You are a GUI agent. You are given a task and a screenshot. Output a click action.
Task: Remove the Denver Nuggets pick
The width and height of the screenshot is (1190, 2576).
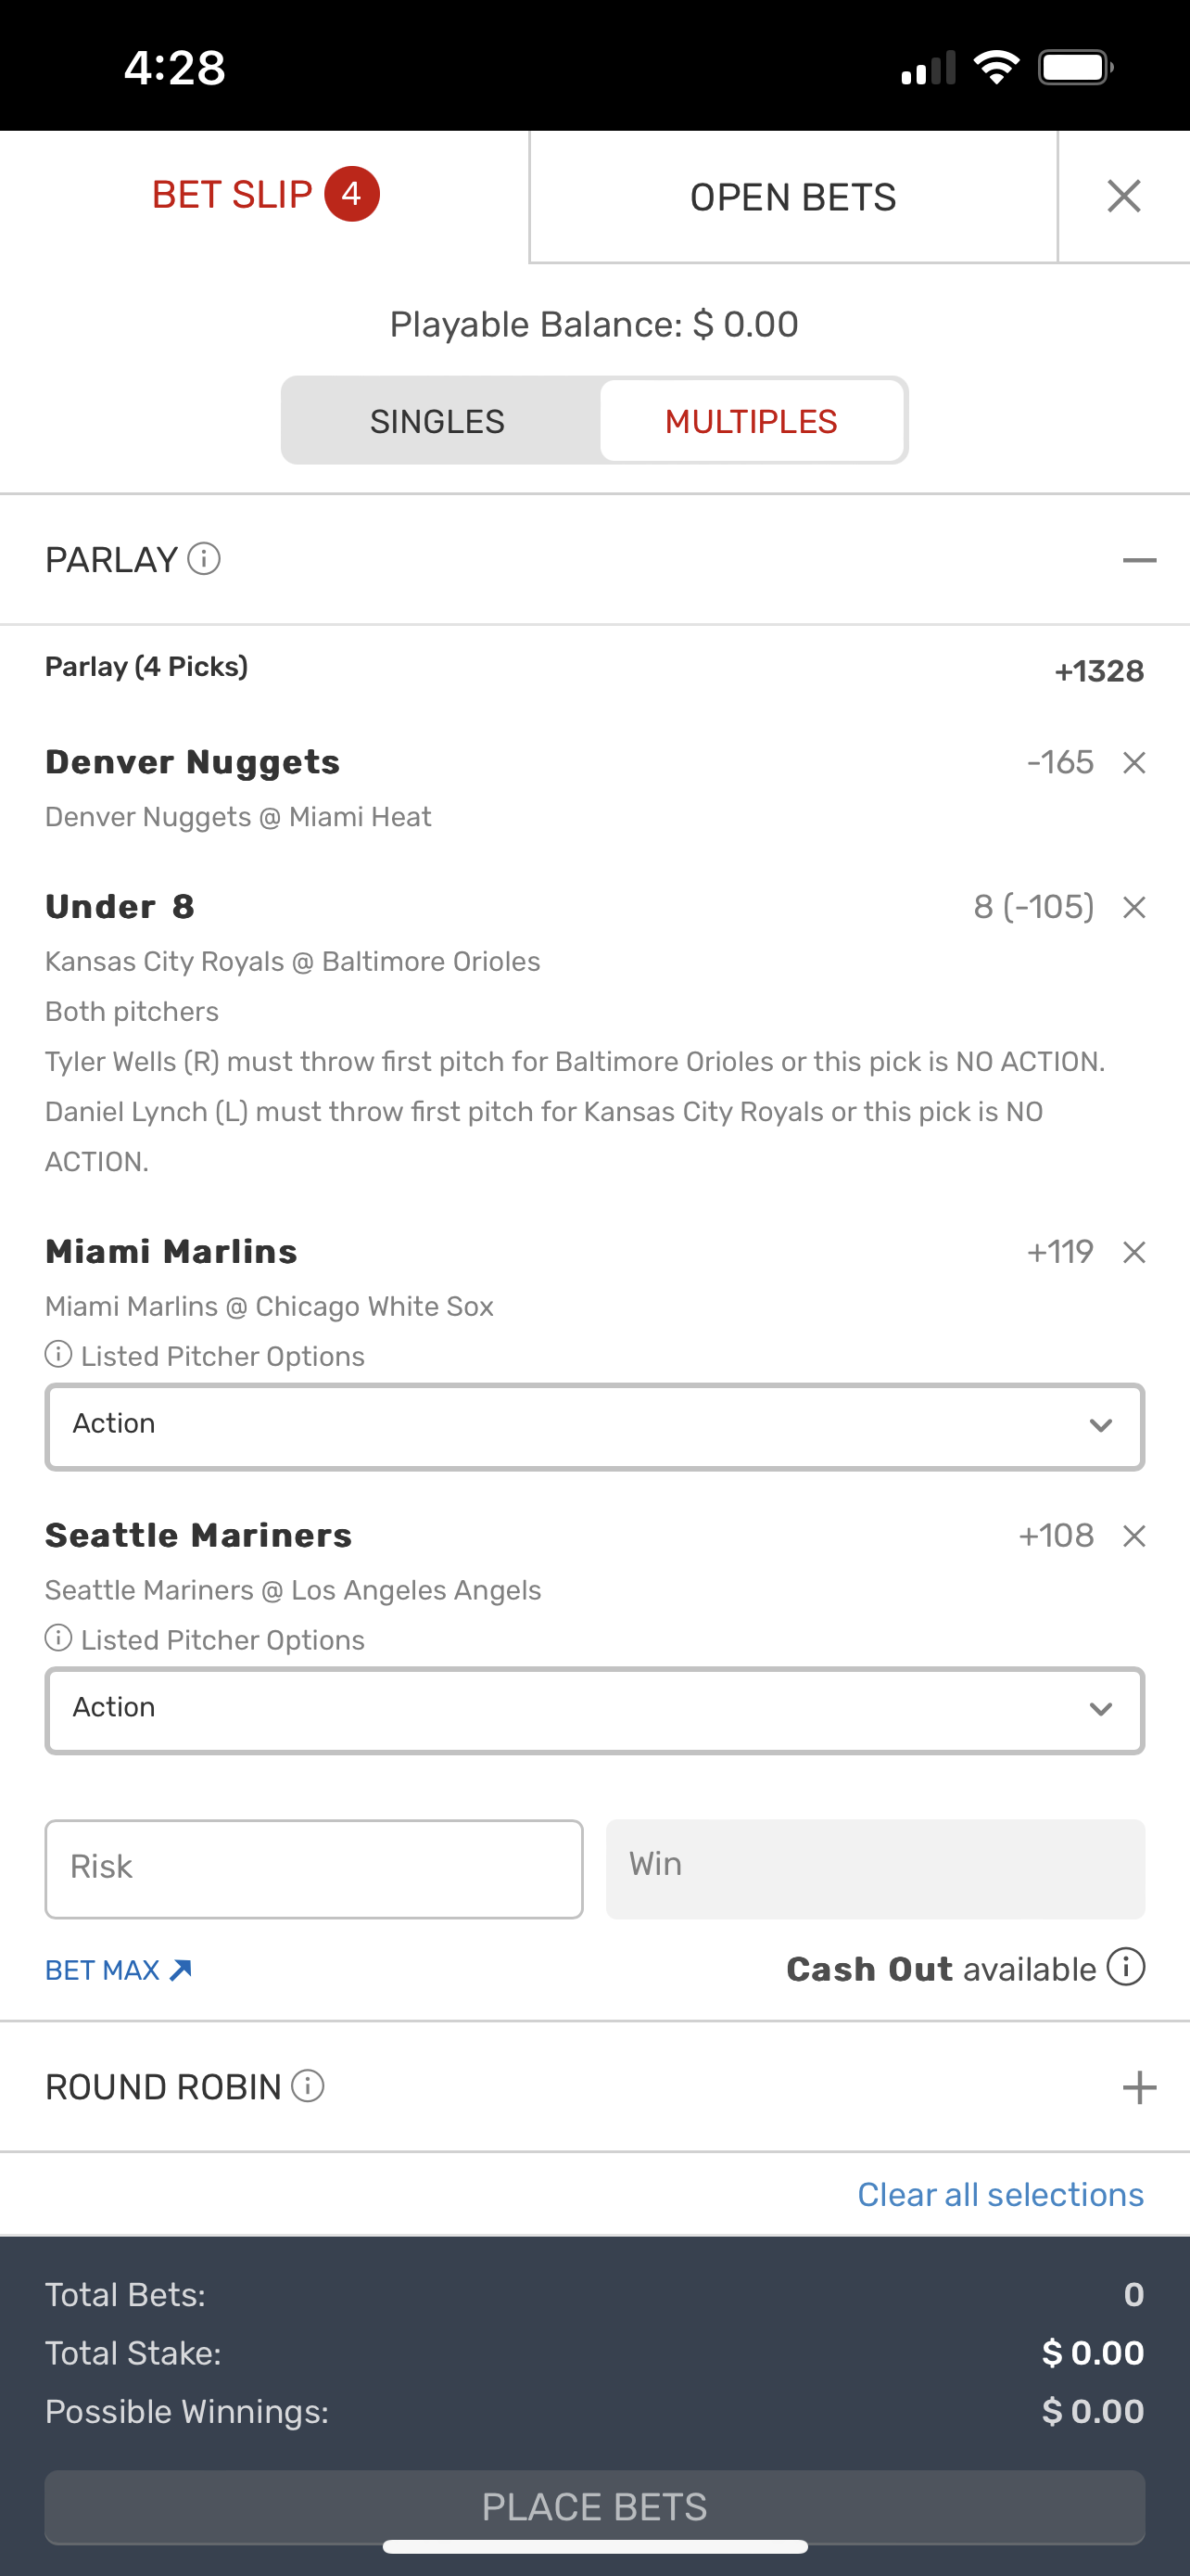(x=1133, y=763)
